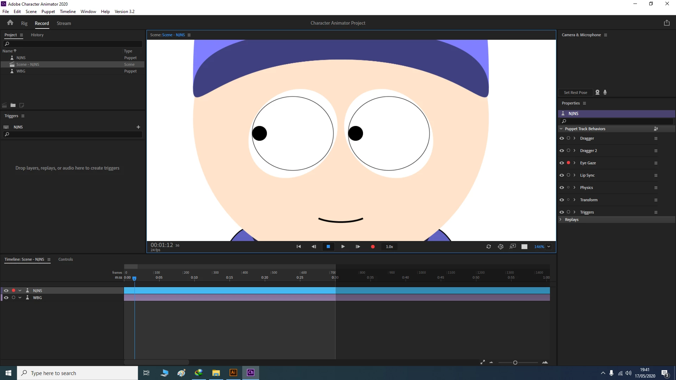
Task: Click the Stop playback button
Action: pos(328,247)
